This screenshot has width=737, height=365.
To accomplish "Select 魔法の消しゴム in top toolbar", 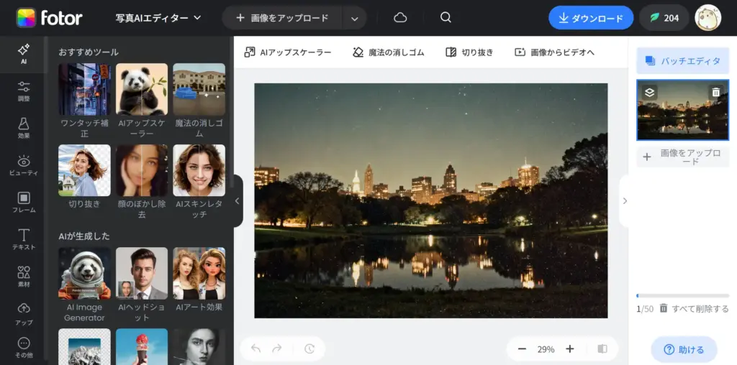I will click(x=388, y=52).
